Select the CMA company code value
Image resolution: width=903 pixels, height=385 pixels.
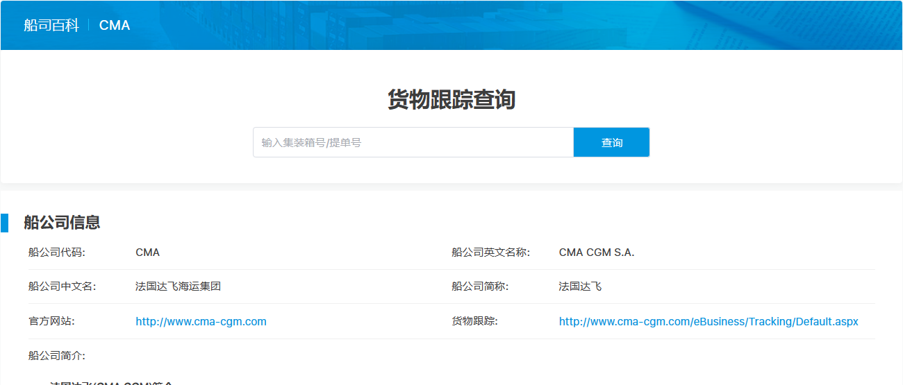click(147, 253)
